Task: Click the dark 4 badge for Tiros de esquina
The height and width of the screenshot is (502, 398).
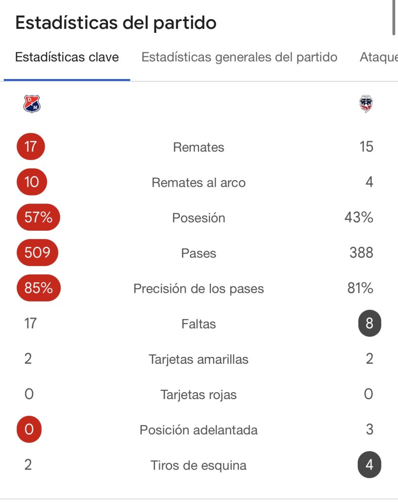Action: point(369,465)
